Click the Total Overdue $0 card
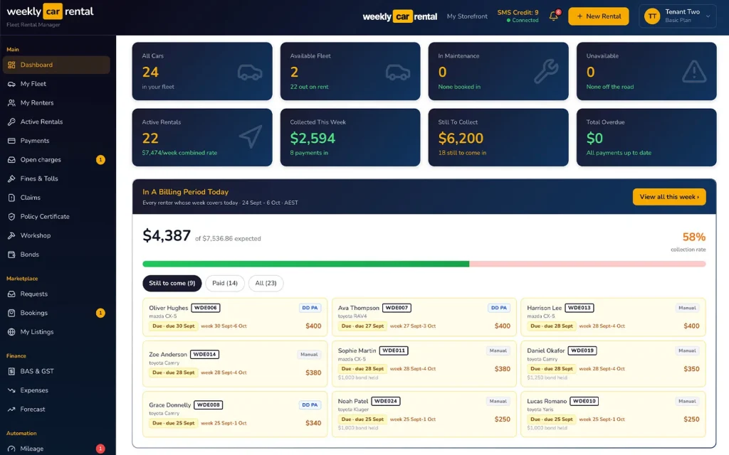Image resolution: width=729 pixels, height=455 pixels. click(646, 137)
